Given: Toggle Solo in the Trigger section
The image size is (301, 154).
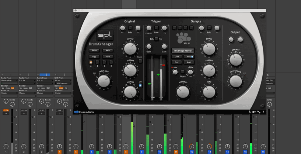Looking at the screenshot, I should (x=157, y=28).
